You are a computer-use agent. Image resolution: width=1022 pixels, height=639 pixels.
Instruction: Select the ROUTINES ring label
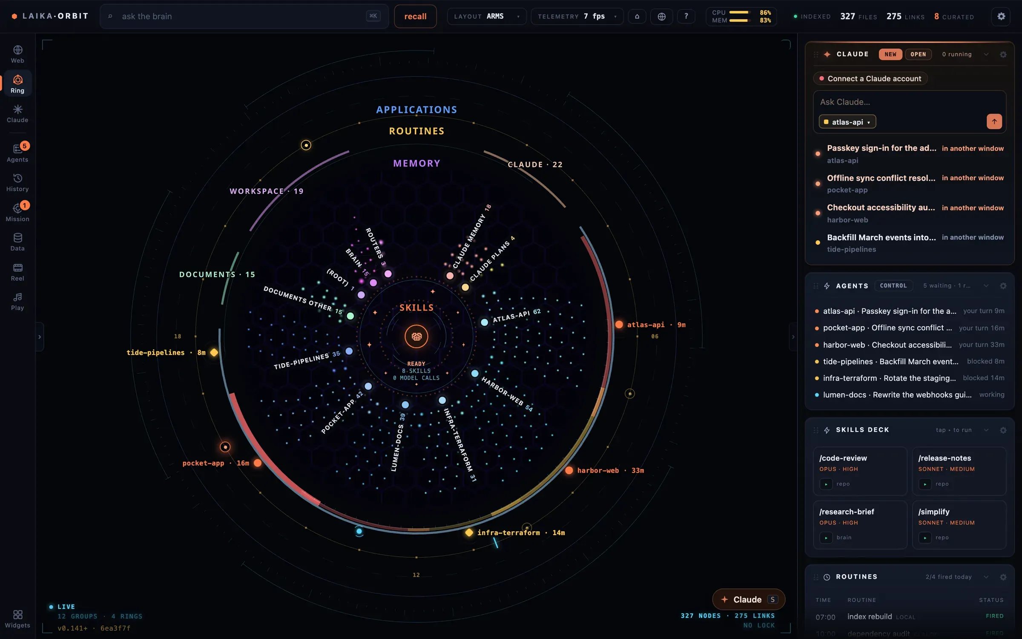click(416, 131)
